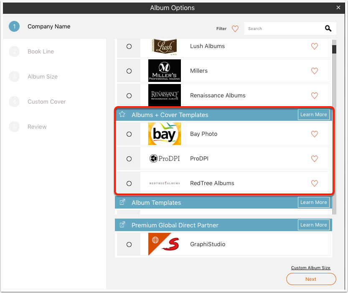Click the Bay Photo name text
Image resolution: width=348 pixels, height=293 pixels.
pos(204,134)
